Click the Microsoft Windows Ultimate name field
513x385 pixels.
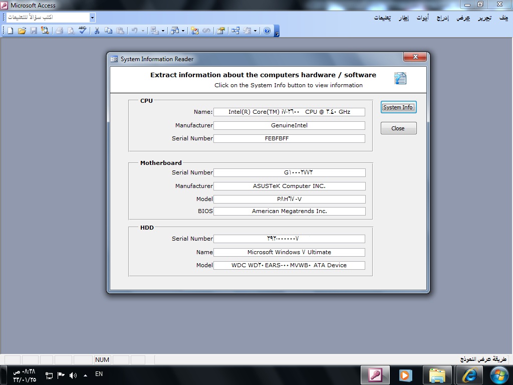tap(289, 252)
